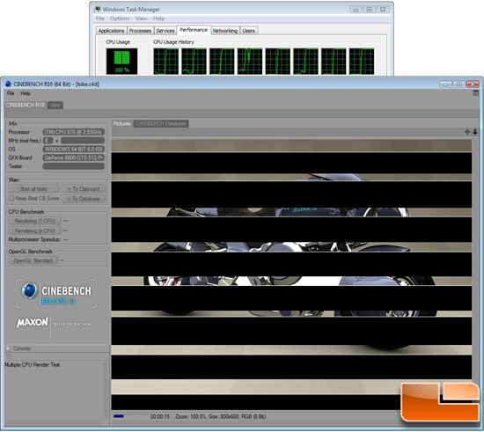Click the zoom down-arrow icon in picture viewer

[475, 132]
